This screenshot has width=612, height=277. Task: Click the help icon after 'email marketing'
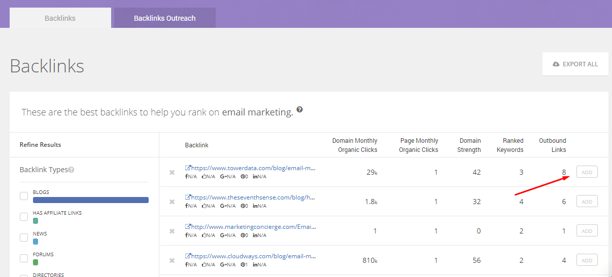point(299,109)
